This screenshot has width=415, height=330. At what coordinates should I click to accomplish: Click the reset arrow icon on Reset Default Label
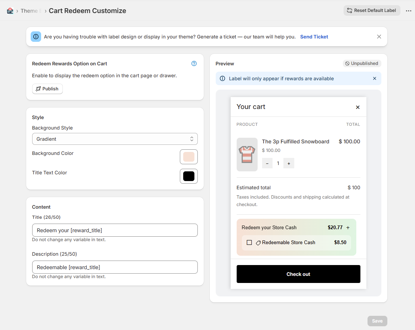[349, 10]
